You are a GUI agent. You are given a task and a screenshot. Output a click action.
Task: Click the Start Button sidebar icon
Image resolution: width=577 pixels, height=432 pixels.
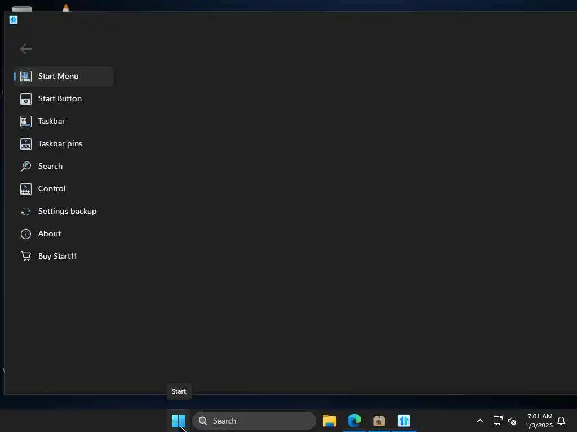click(x=26, y=99)
